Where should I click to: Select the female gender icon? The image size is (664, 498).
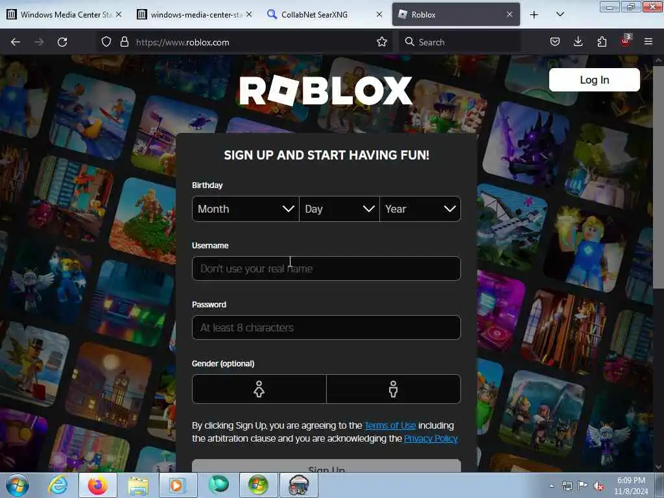pos(259,389)
